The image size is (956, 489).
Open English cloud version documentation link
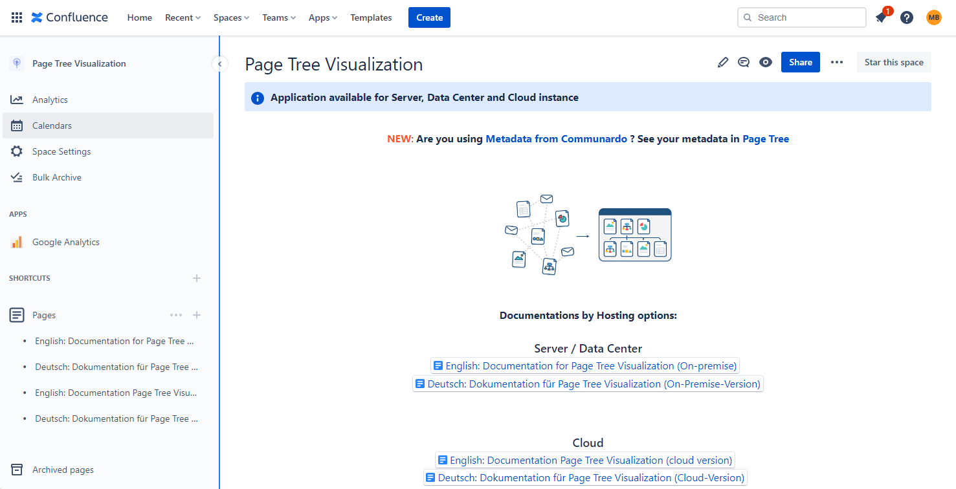[585, 460]
